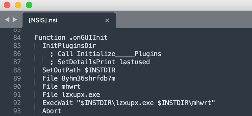Click the File lzxupx.exe line
This screenshot has height=116, width=252.
point(71,95)
